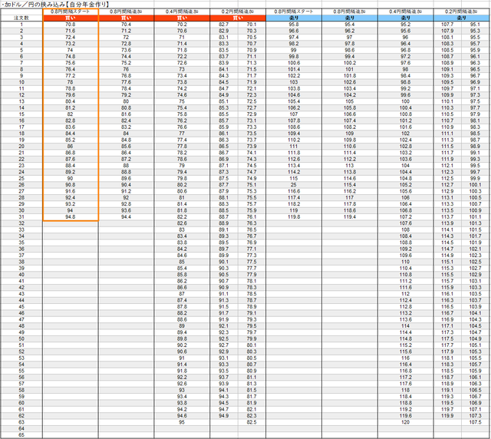Select the 0.4円間隔追加 header above 95.2
The width and height of the screenshot is (491, 439).
tap(405, 12)
